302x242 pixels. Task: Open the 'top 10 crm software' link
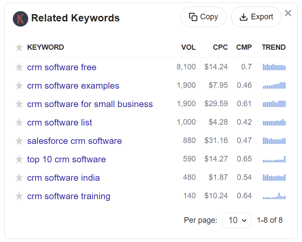66,159
